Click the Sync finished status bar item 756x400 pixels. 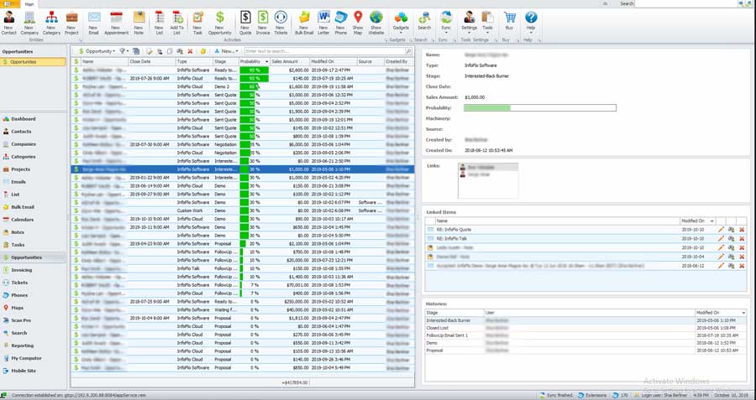[556, 395]
